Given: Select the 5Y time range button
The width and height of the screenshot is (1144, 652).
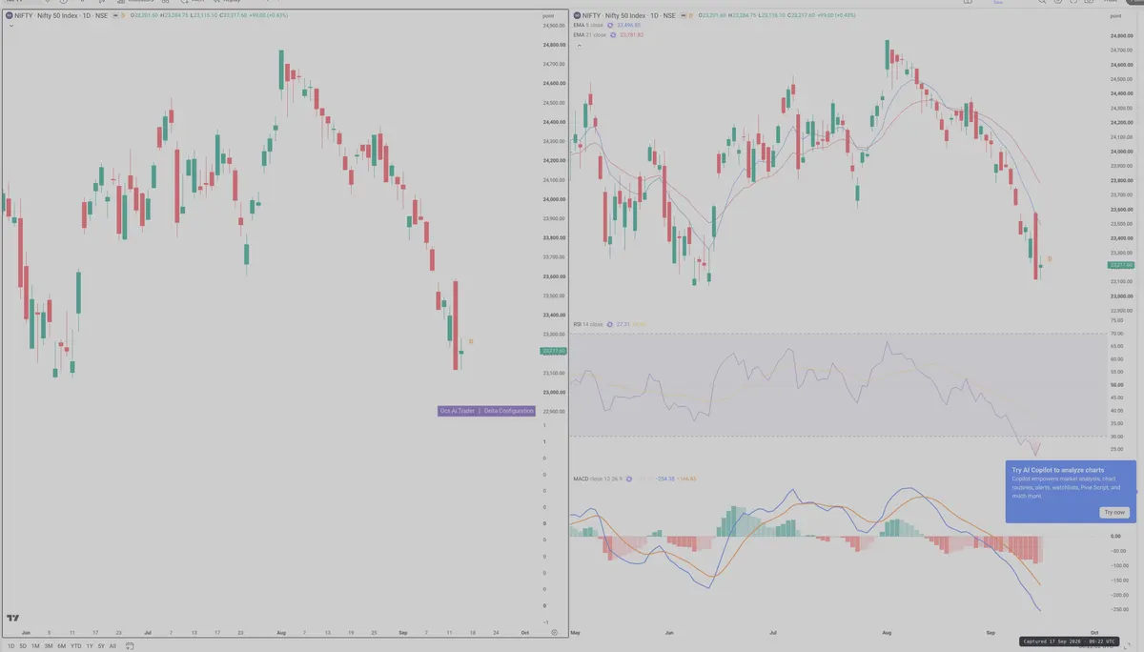Looking at the screenshot, I should click(101, 646).
